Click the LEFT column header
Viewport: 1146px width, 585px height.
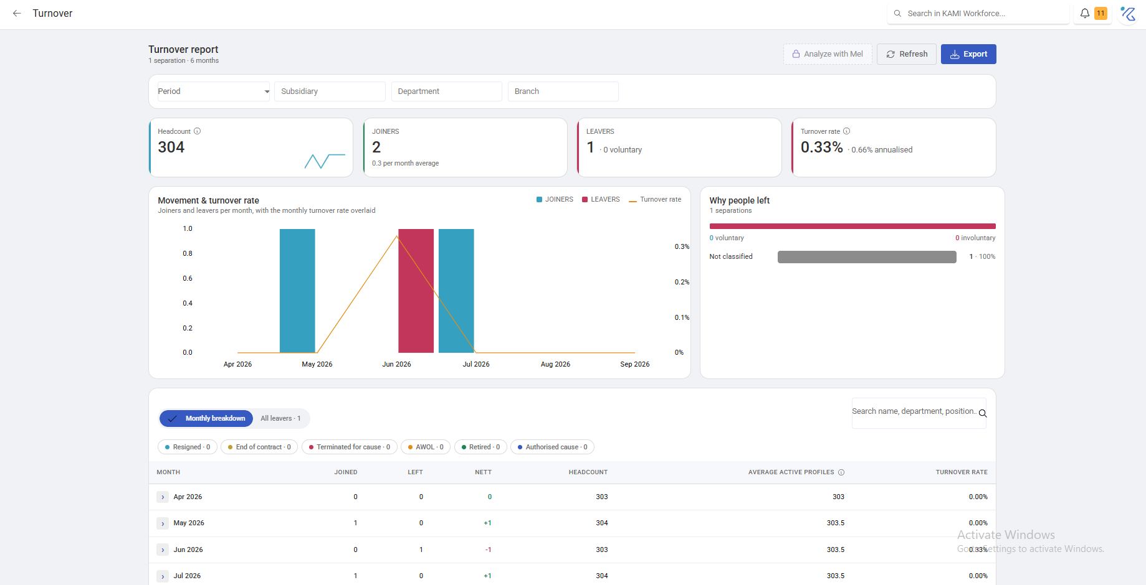pyautogui.click(x=416, y=472)
